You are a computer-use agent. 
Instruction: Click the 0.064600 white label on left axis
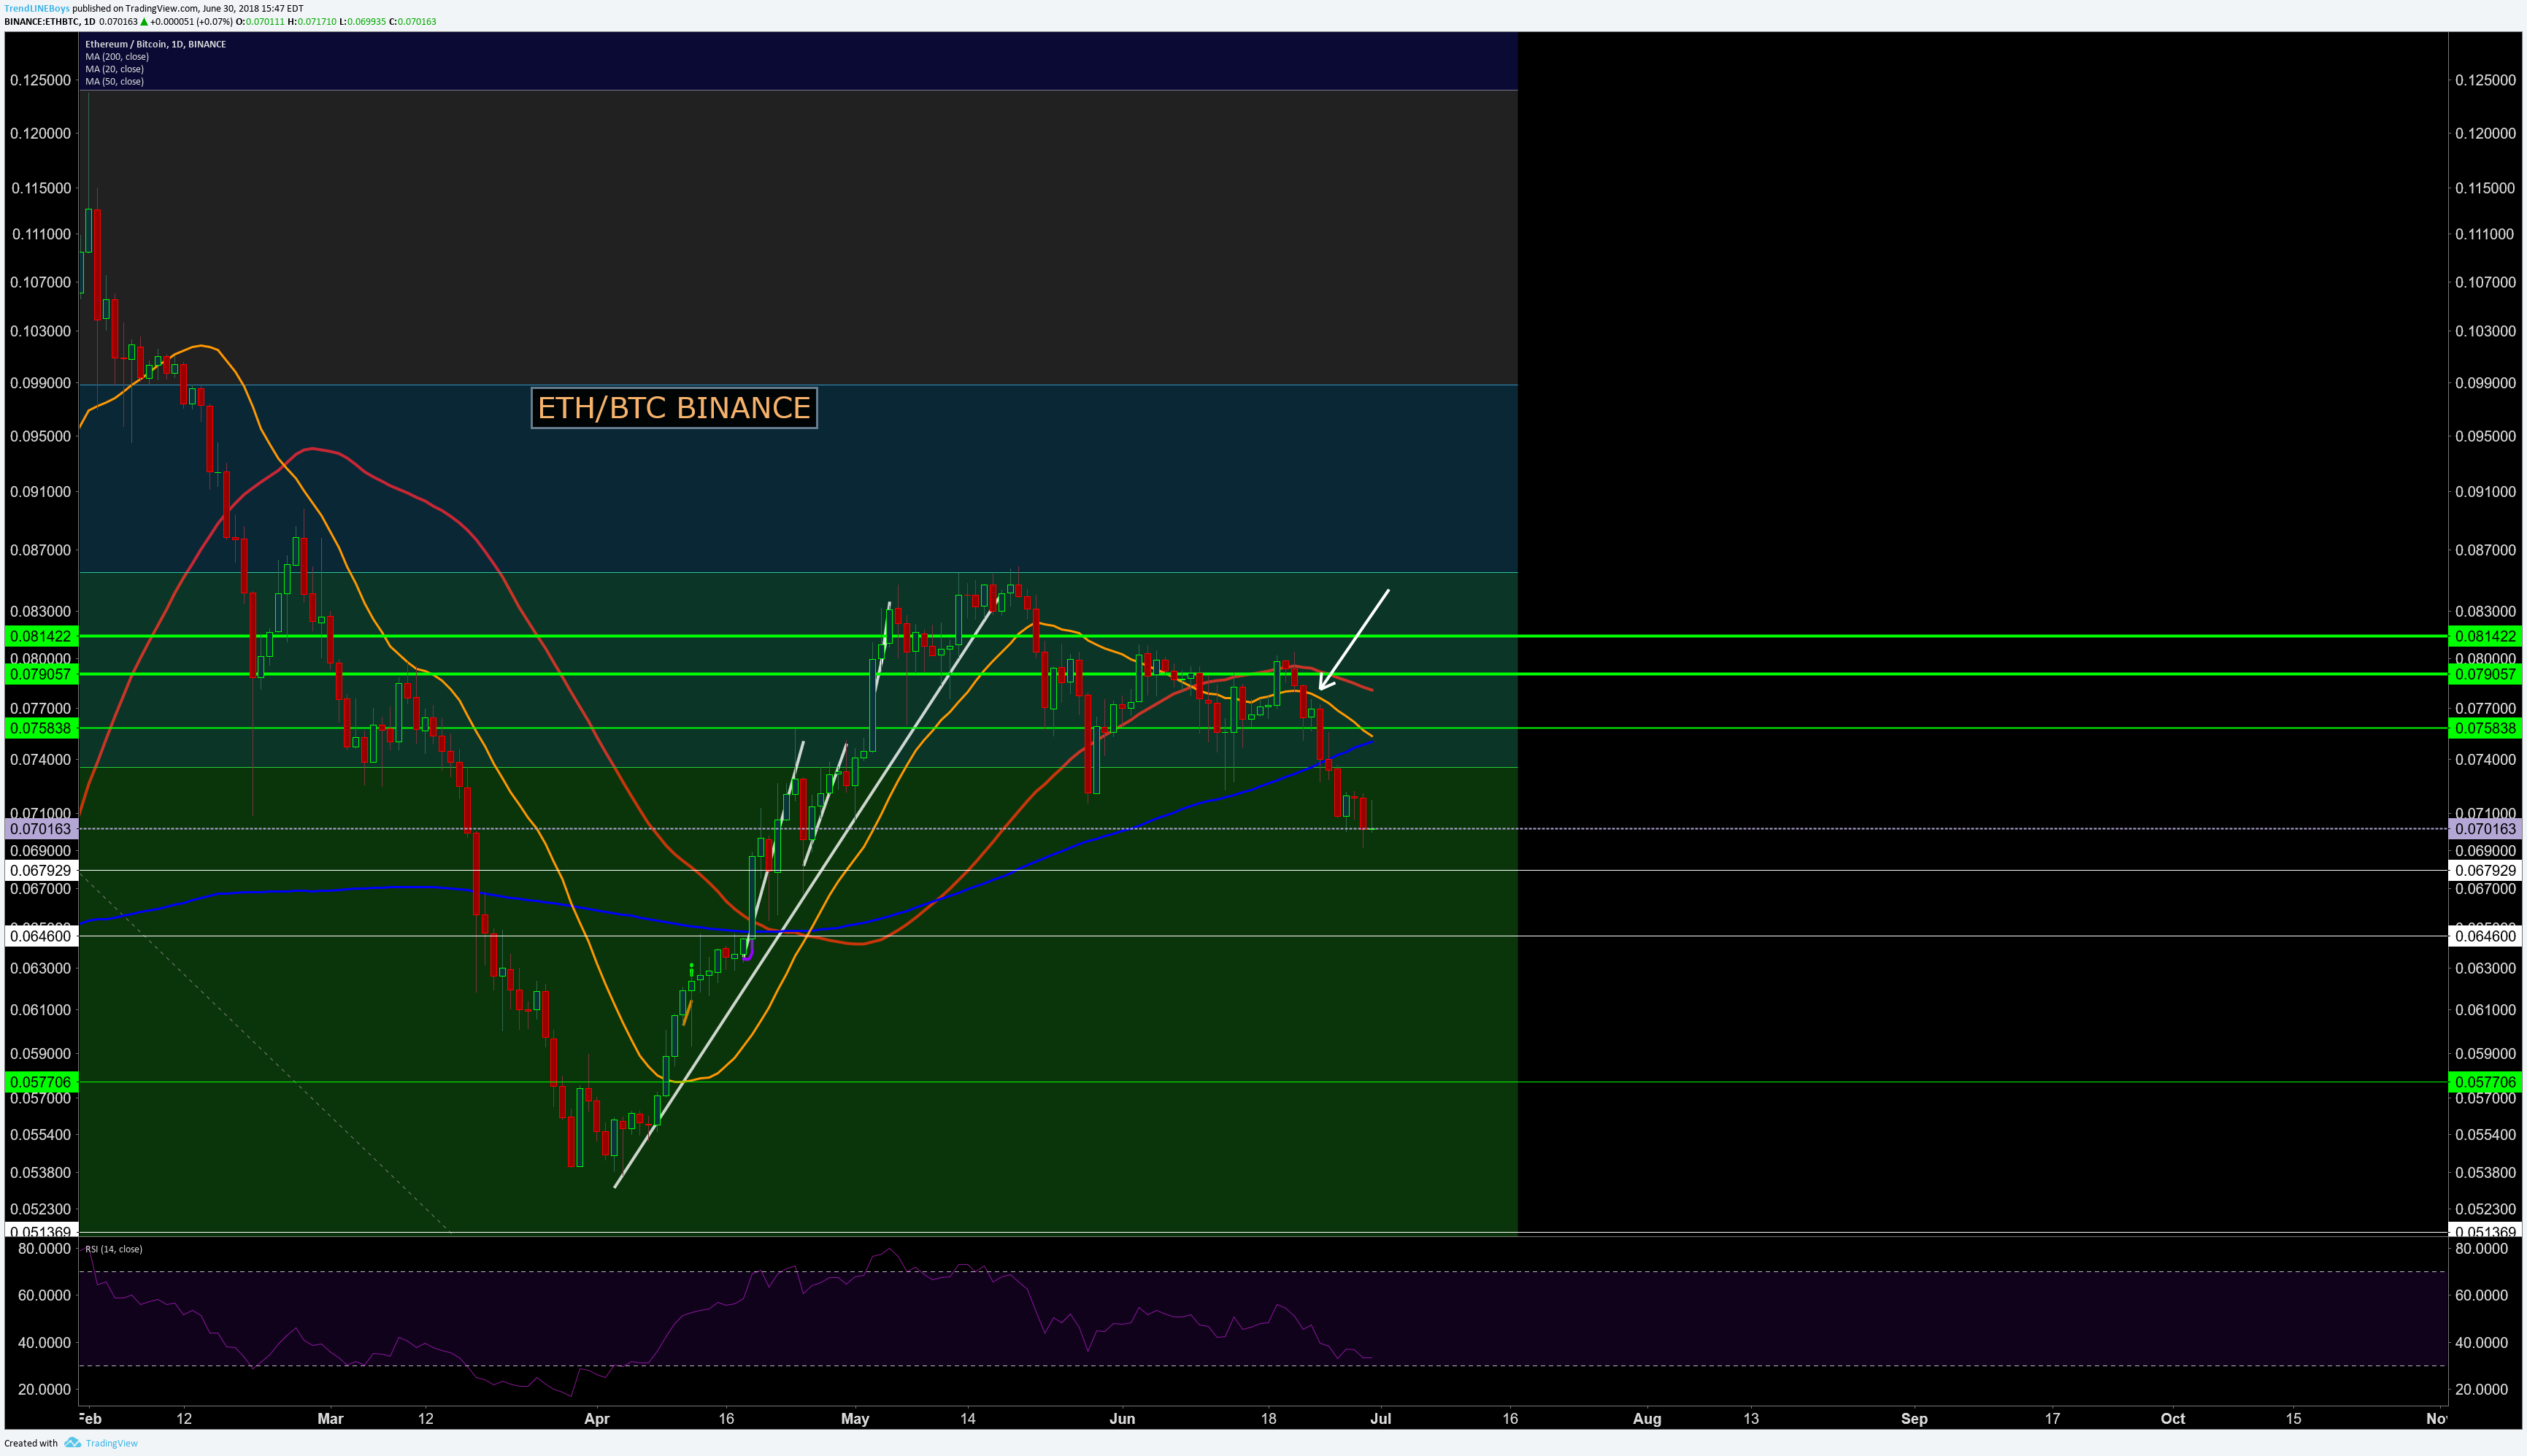[41, 937]
